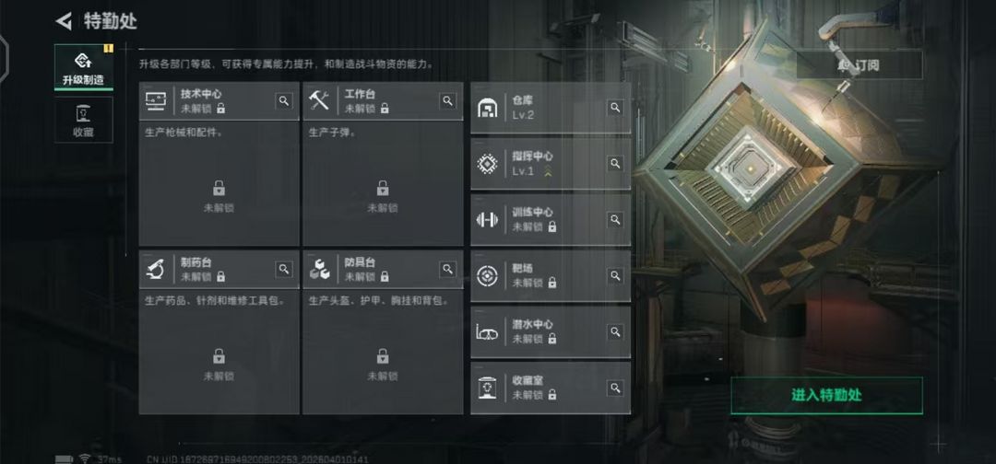Click the magnifier icon on 防具台
Image resolution: width=996 pixels, height=464 pixels.
point(448,269)
